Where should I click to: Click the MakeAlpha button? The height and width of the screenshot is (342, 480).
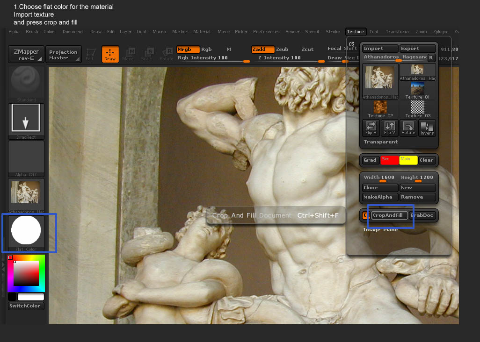pos(380,197)
